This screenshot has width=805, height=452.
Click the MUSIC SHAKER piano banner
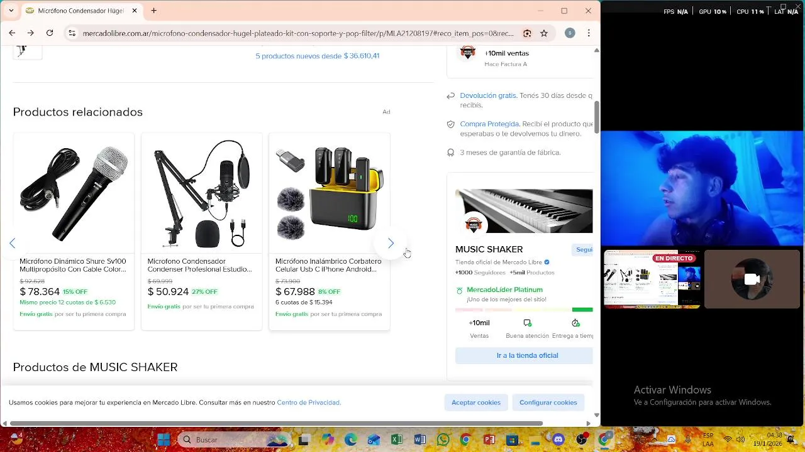coord(524,211)
